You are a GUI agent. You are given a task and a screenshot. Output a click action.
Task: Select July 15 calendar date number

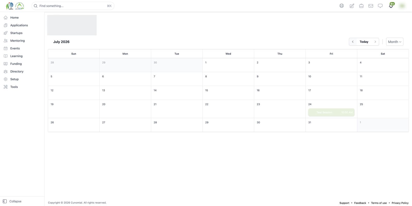click(x=207, y=90)
